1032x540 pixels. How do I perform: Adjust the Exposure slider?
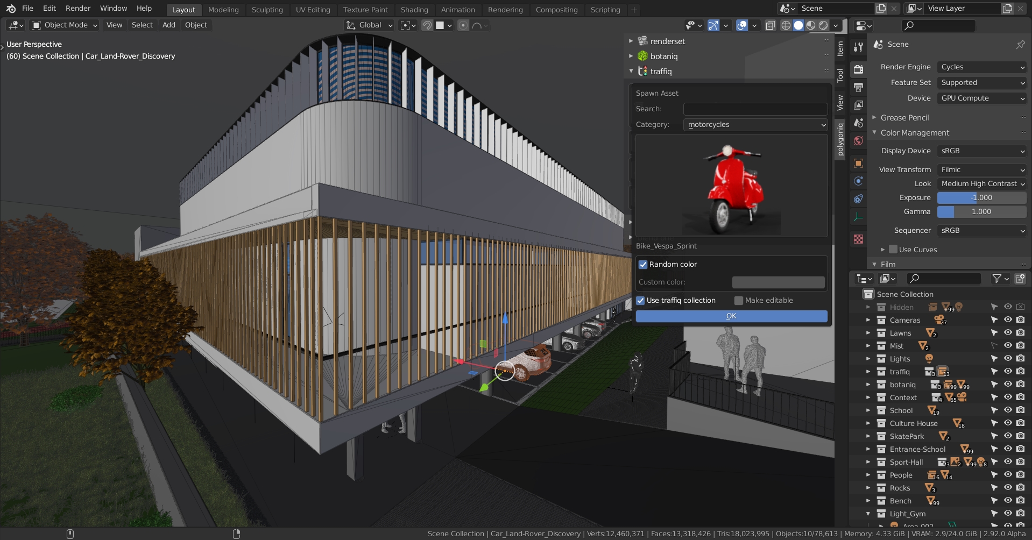click(x=981, y=197)
